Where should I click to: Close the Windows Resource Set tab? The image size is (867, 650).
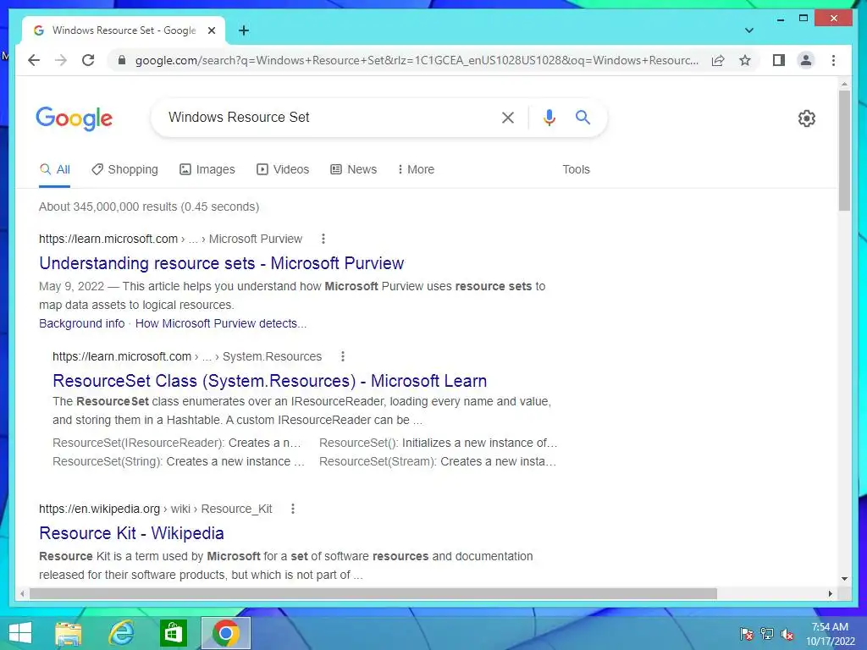[211, 30]
